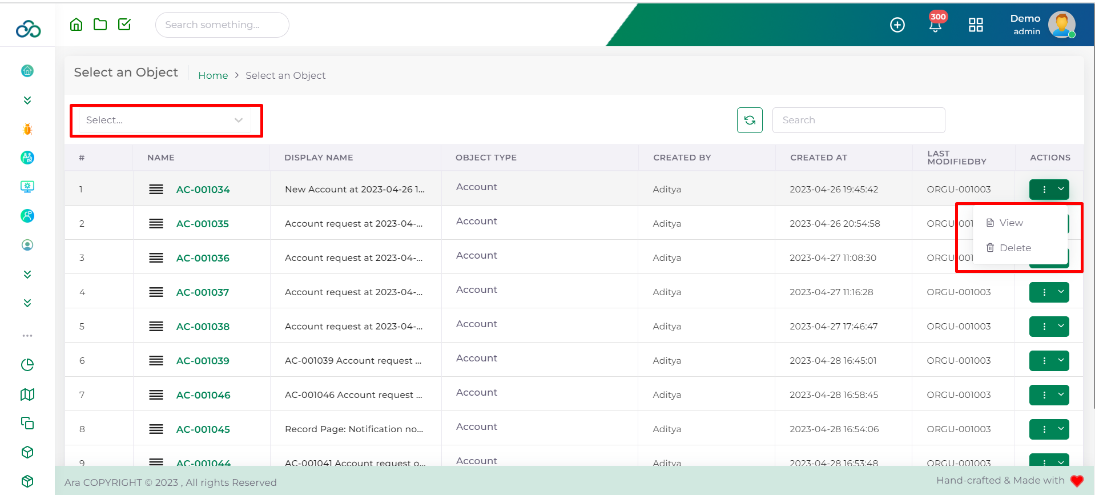
Task: Choose Delete from the actions menu
Action: pos(1015,248)
